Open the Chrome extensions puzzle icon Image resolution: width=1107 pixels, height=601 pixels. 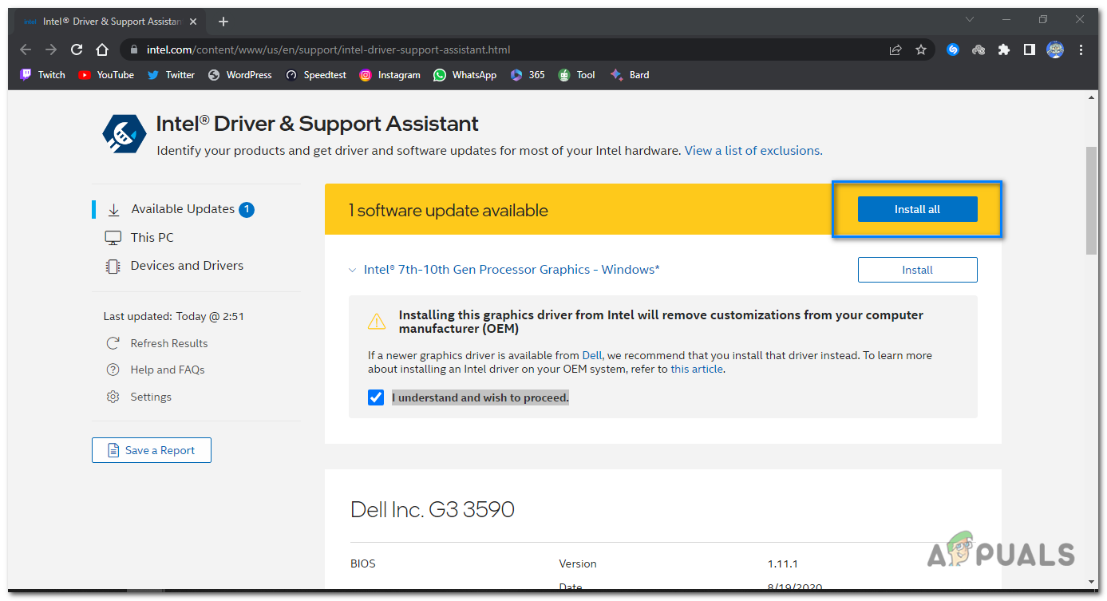1004,49
